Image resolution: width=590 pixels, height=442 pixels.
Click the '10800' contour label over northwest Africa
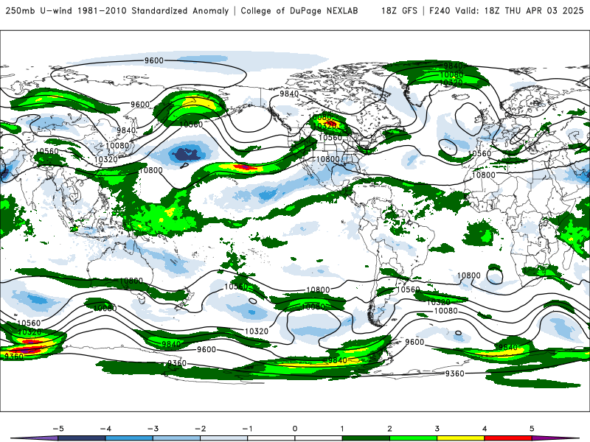pyautogui.click(x=484, y=175)
